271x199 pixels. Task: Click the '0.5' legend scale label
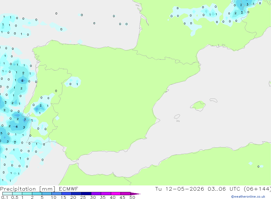pyautogui.click(x=15, y=197)
